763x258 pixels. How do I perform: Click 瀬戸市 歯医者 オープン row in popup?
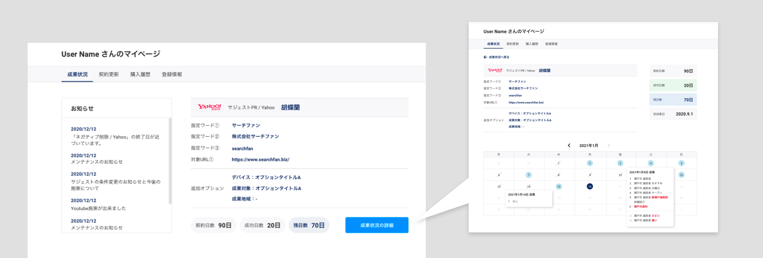pos(646,193)
